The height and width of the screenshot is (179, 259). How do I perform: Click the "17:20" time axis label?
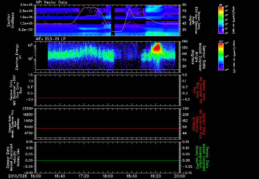(x=84, y=176)
